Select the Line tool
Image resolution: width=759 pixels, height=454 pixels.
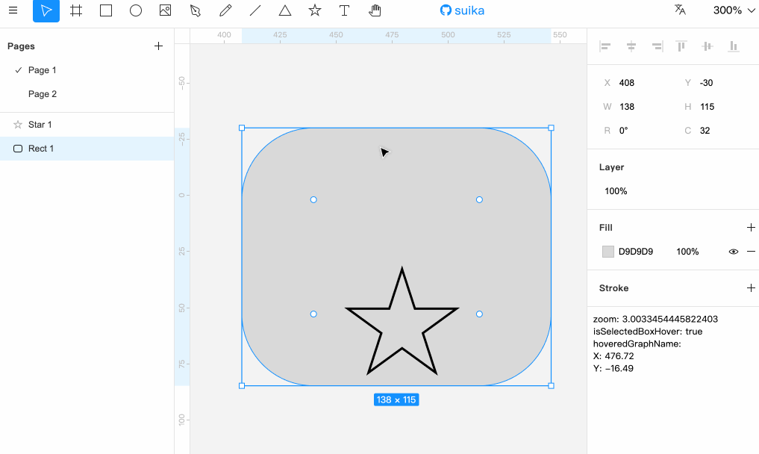click(255, 10)
